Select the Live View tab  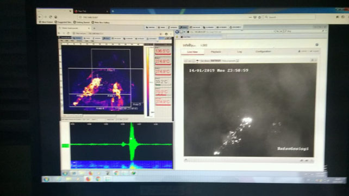pos(192,52)
